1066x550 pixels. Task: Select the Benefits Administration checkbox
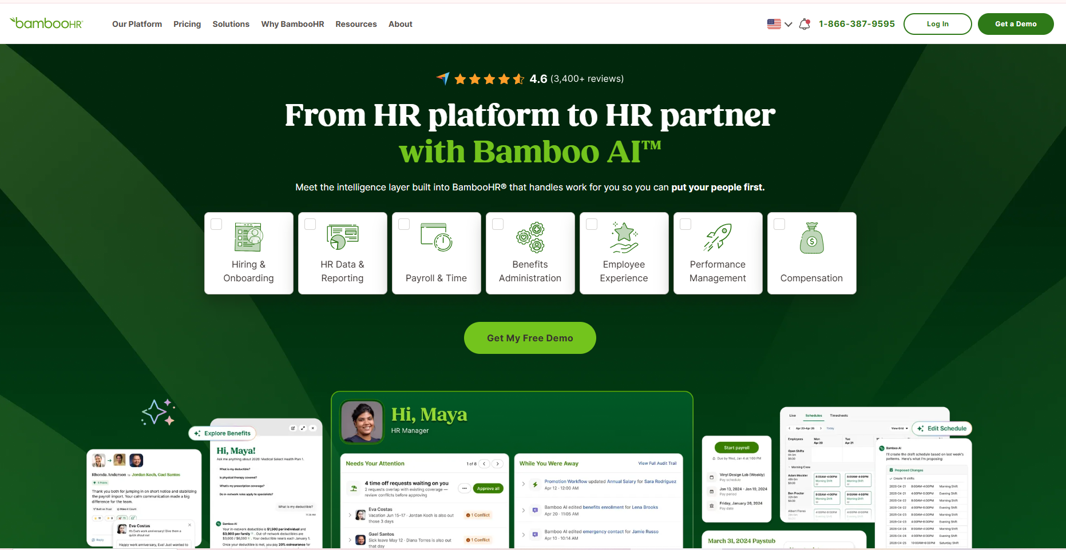tap(498, 224)
